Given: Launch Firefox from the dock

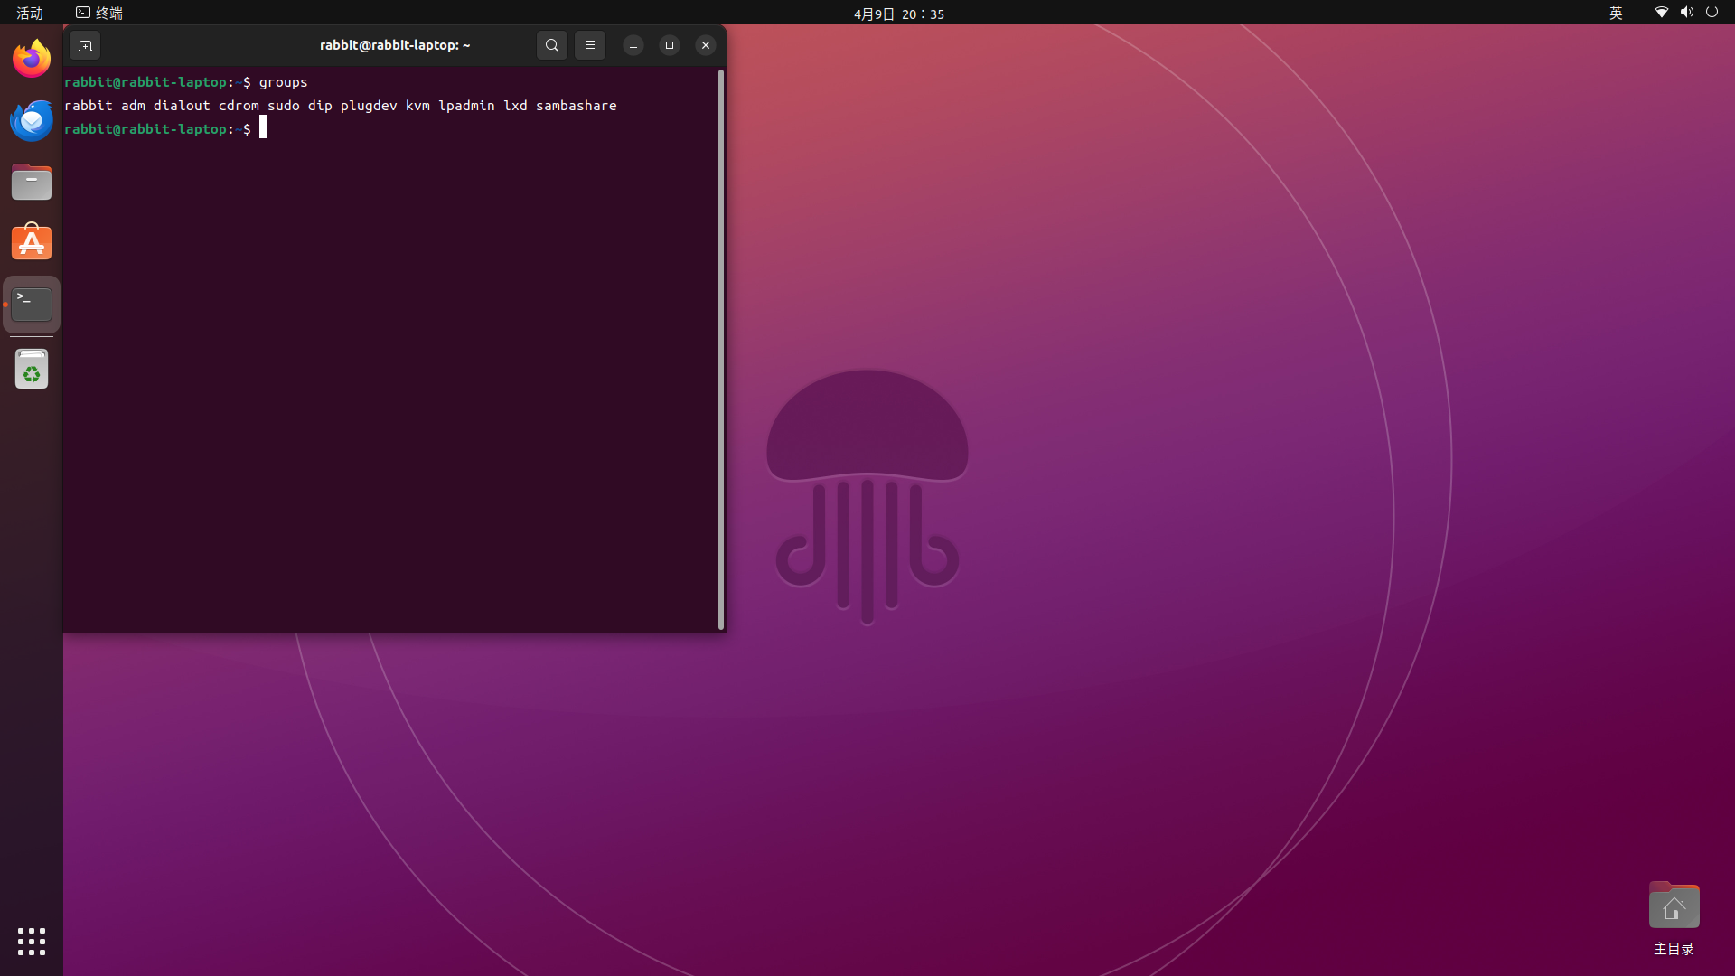Looking at the screenshot, I should (x=32, y=59).
